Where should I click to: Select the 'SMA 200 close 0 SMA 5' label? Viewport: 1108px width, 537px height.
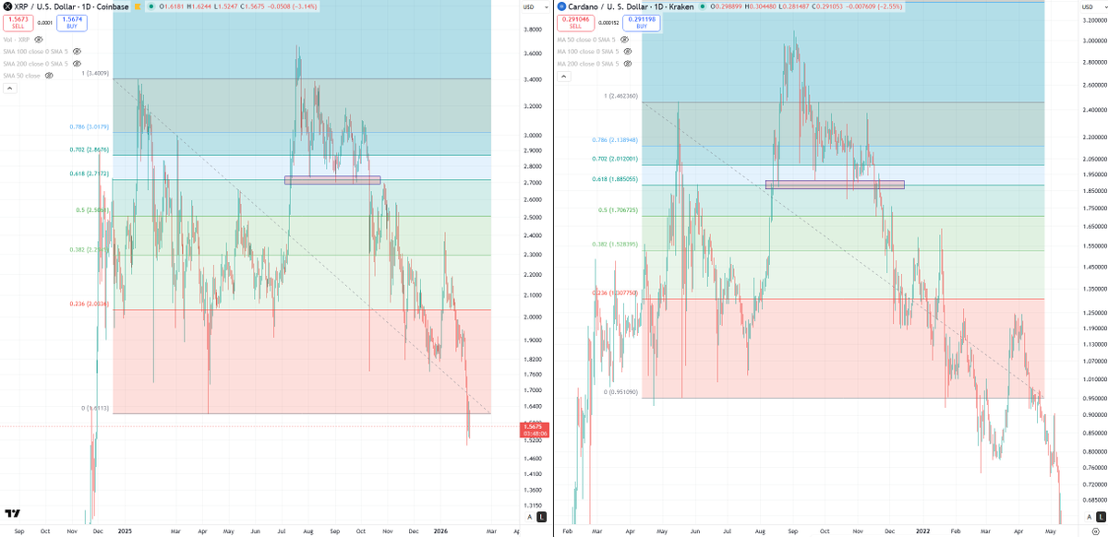point(36,64)
